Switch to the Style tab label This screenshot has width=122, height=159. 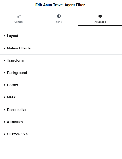click(59, 22)
